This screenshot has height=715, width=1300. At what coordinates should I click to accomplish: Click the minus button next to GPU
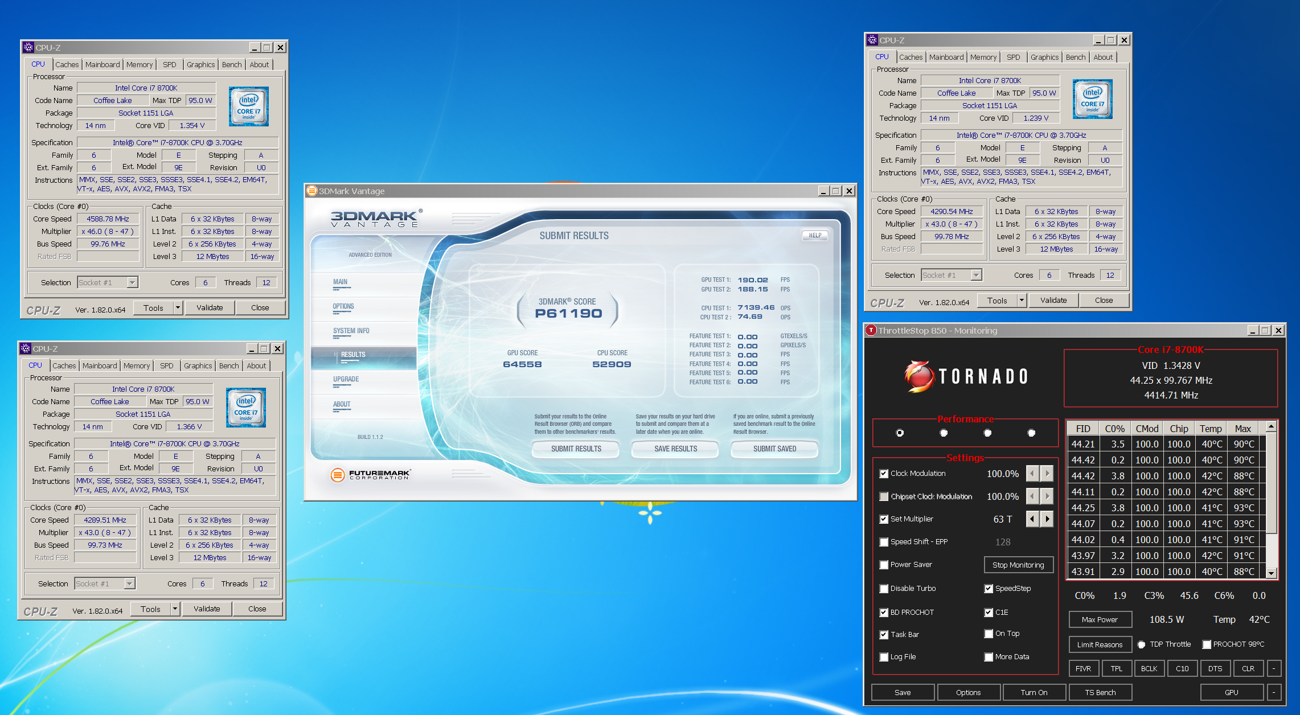coord(1274,692)
